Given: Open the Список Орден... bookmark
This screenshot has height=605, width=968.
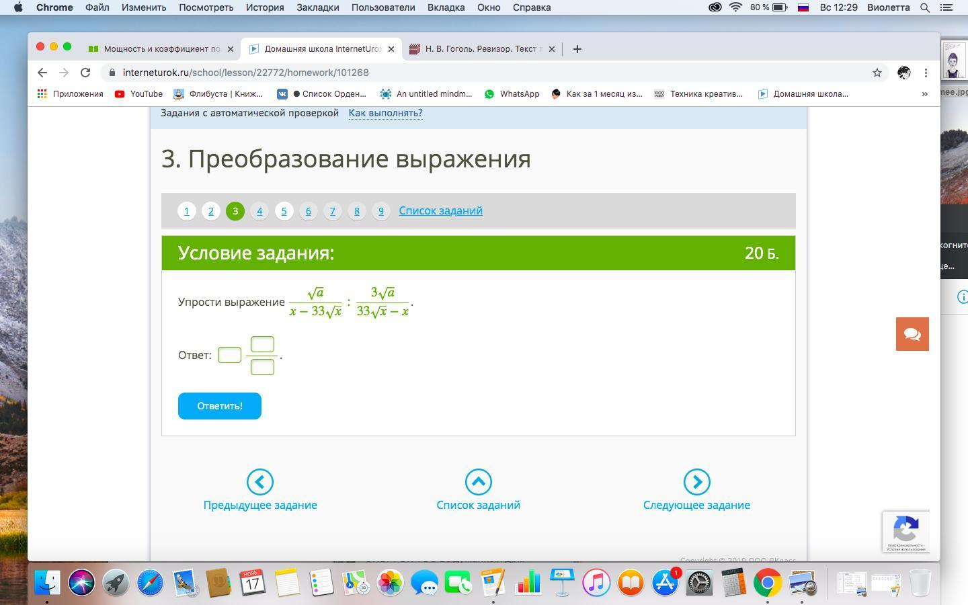Looking at the screenshot, I should tap(320, 94).
